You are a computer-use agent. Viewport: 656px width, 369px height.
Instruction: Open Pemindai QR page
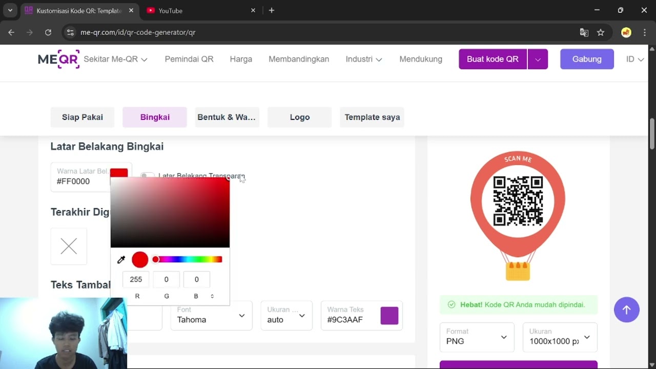[189, 59]
